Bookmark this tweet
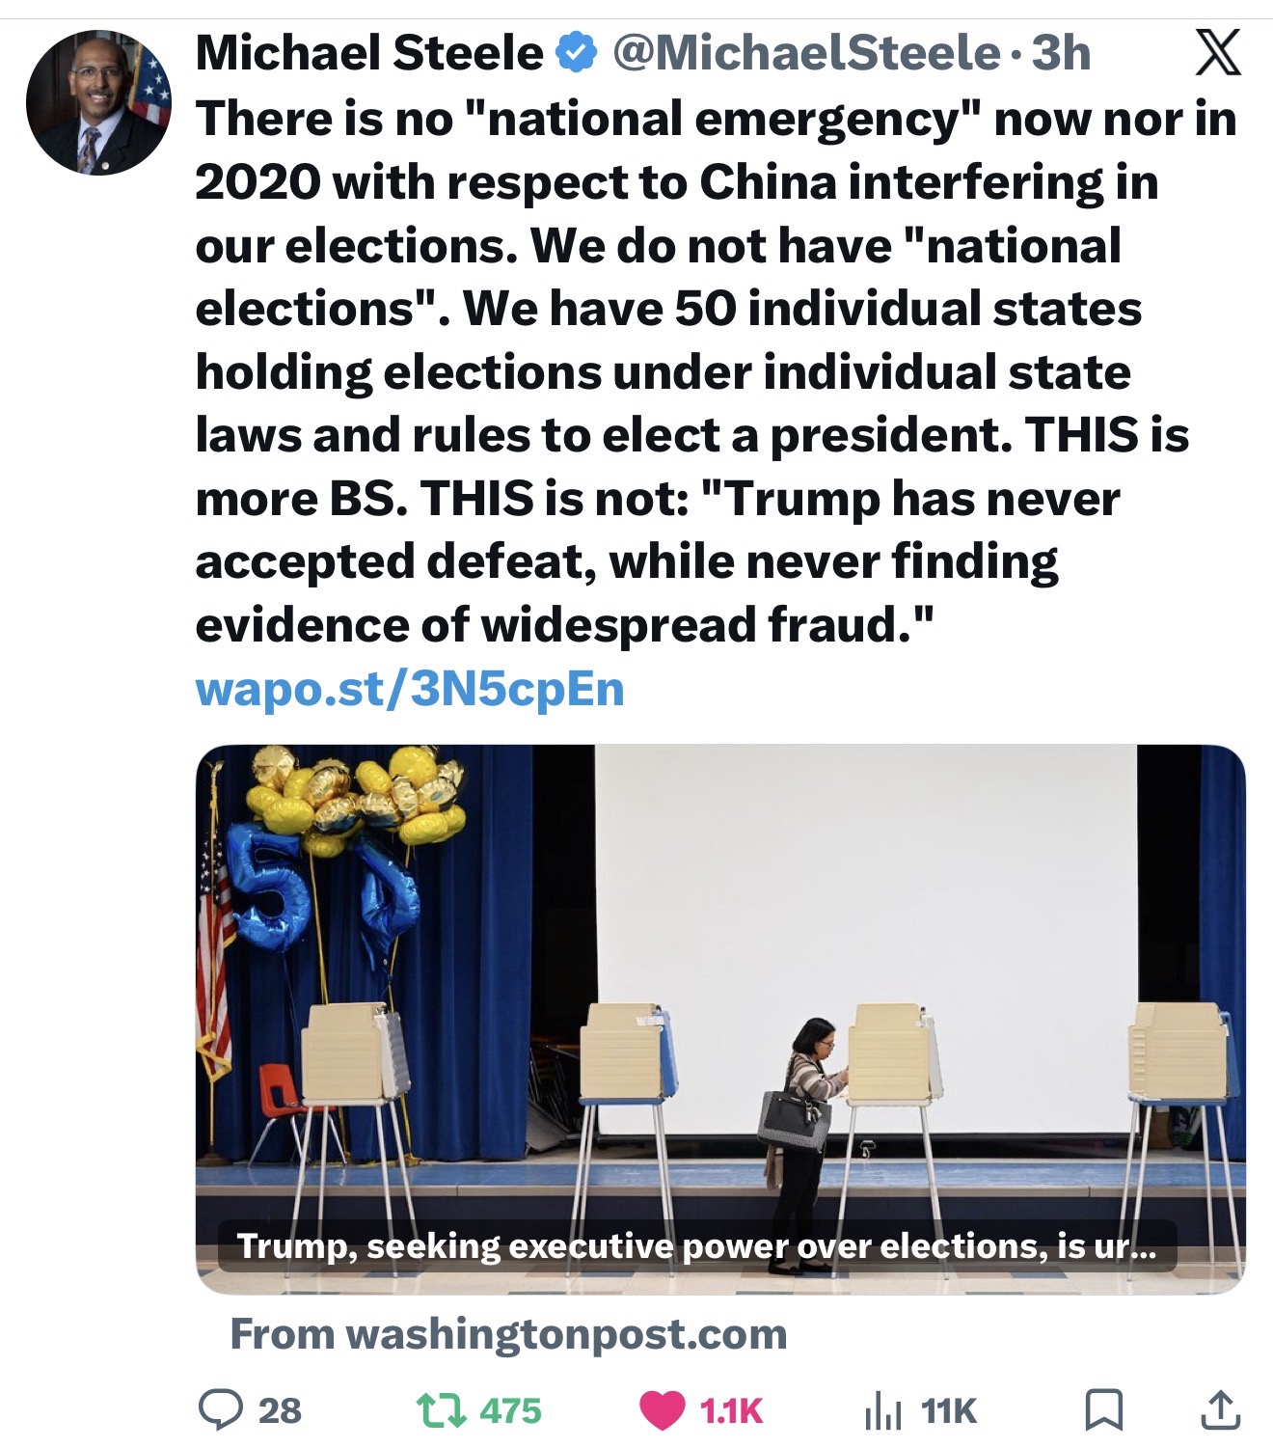This screenshot has width=1273, height=1448. [1103, 1410]
